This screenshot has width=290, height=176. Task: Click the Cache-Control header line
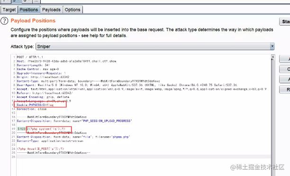38,69
